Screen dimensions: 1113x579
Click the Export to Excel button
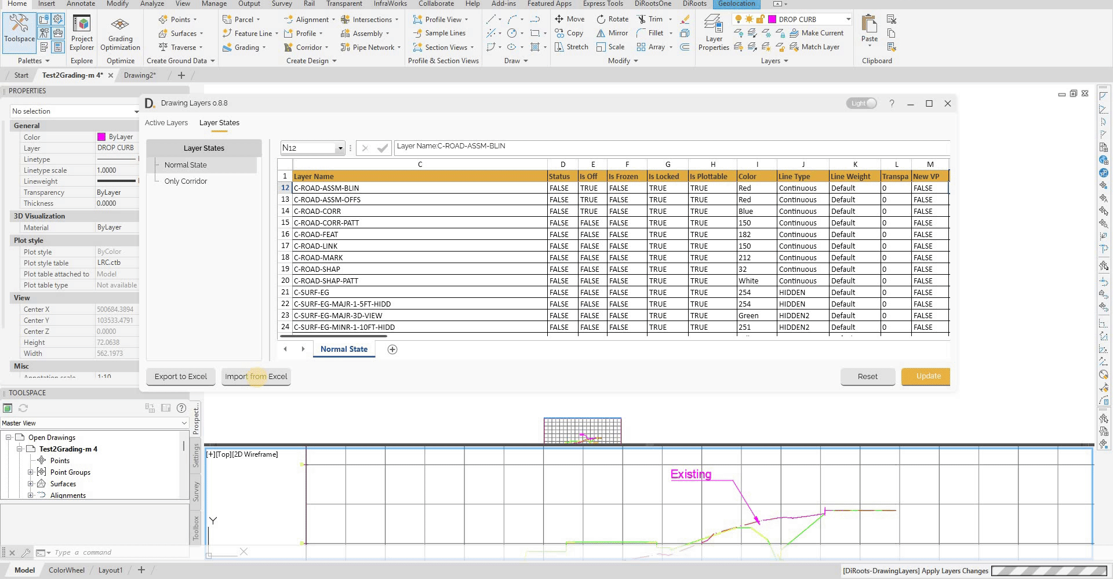(x=180, y=377)
